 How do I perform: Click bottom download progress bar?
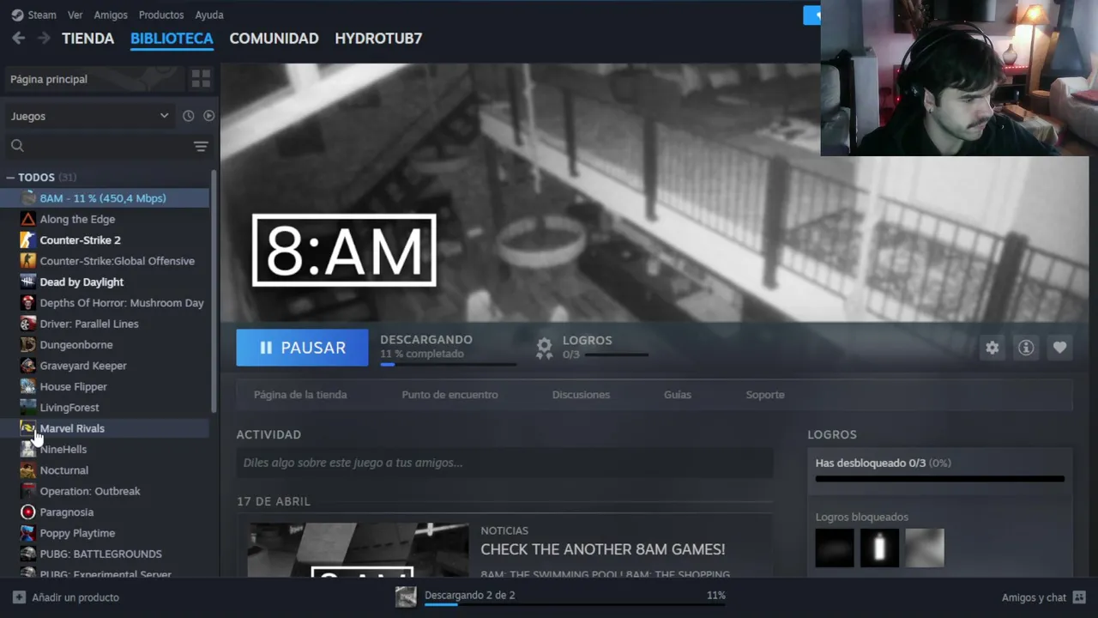(575, 605)
